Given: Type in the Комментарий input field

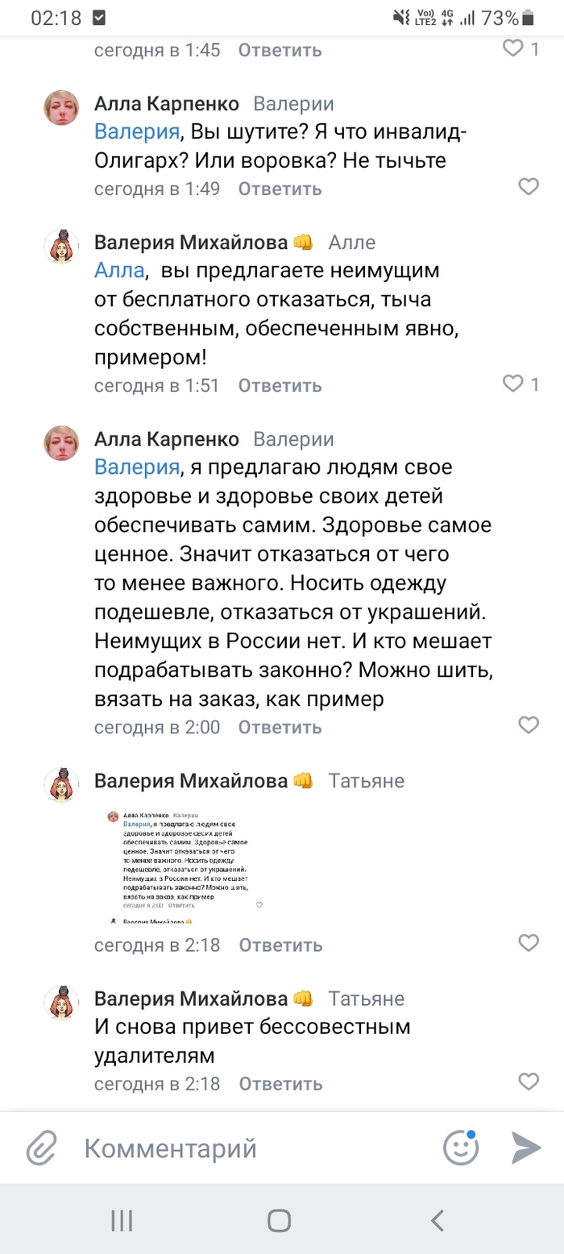Looking at the screenshot, I should point(242,1148).
